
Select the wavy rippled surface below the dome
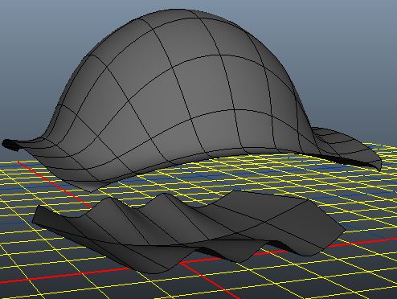click(187, 231)
